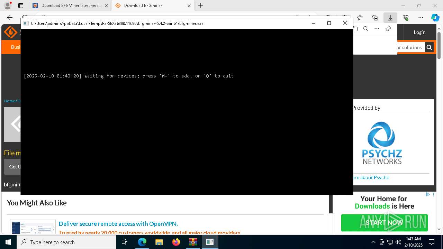The image size is (443, 249).
Task: Close the bfgminer.exe console window
Action: coord(345,23)
